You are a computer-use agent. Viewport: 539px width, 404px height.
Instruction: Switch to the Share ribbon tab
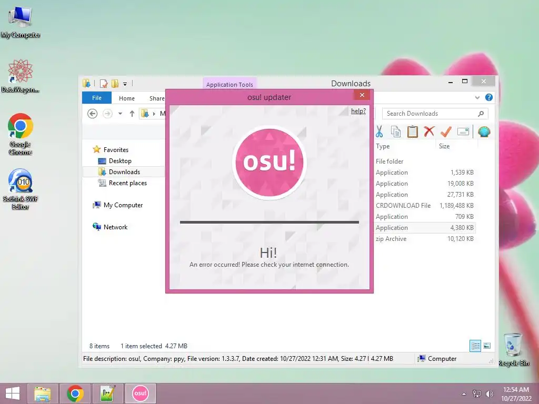pyautogui.click(x=157, y=98)
